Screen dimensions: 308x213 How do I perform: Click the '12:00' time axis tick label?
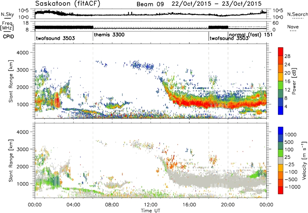tap(151, 205)
